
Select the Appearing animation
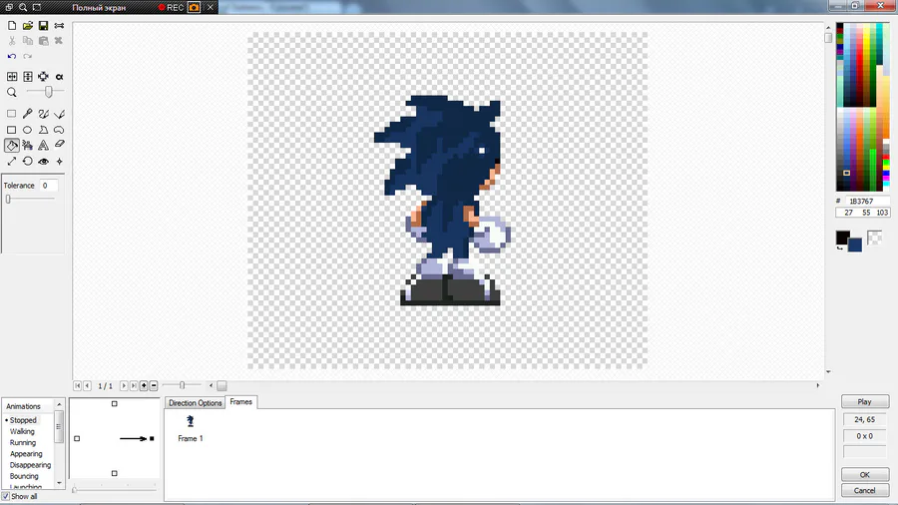[x=26, y=454]
